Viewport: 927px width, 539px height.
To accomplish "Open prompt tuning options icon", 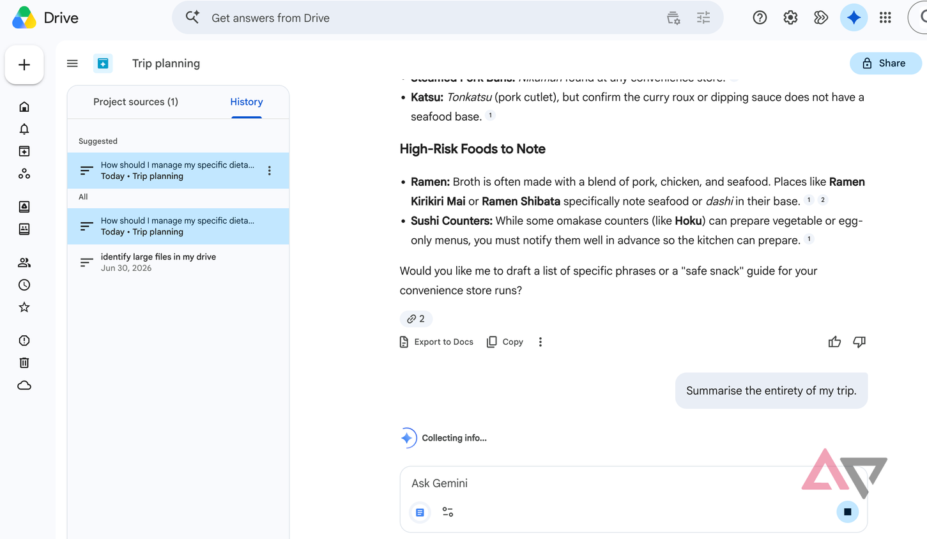I will click(x=448, y=512).
